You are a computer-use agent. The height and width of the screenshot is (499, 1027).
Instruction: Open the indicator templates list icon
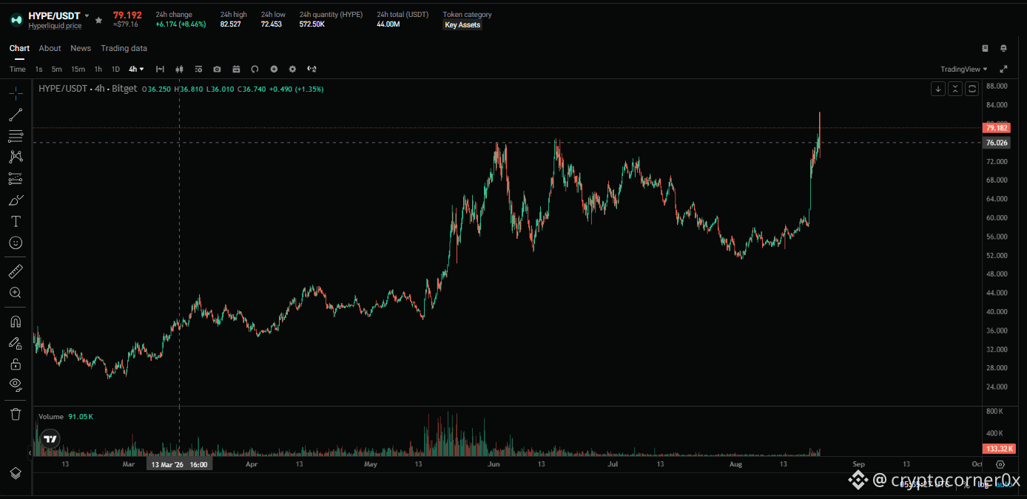tap(198, 69)
